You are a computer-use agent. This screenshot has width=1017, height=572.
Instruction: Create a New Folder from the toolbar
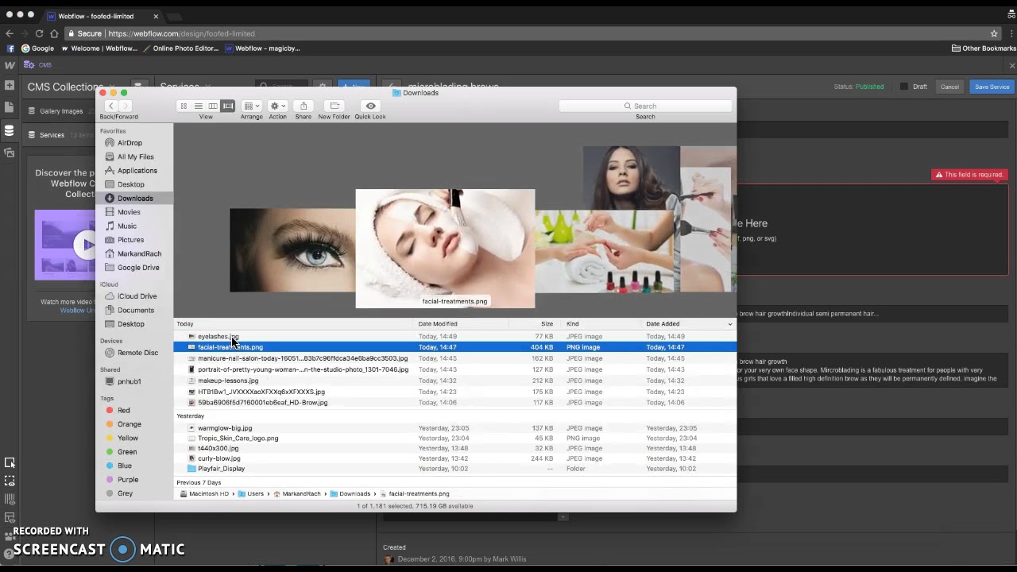[x=334, y=106]
